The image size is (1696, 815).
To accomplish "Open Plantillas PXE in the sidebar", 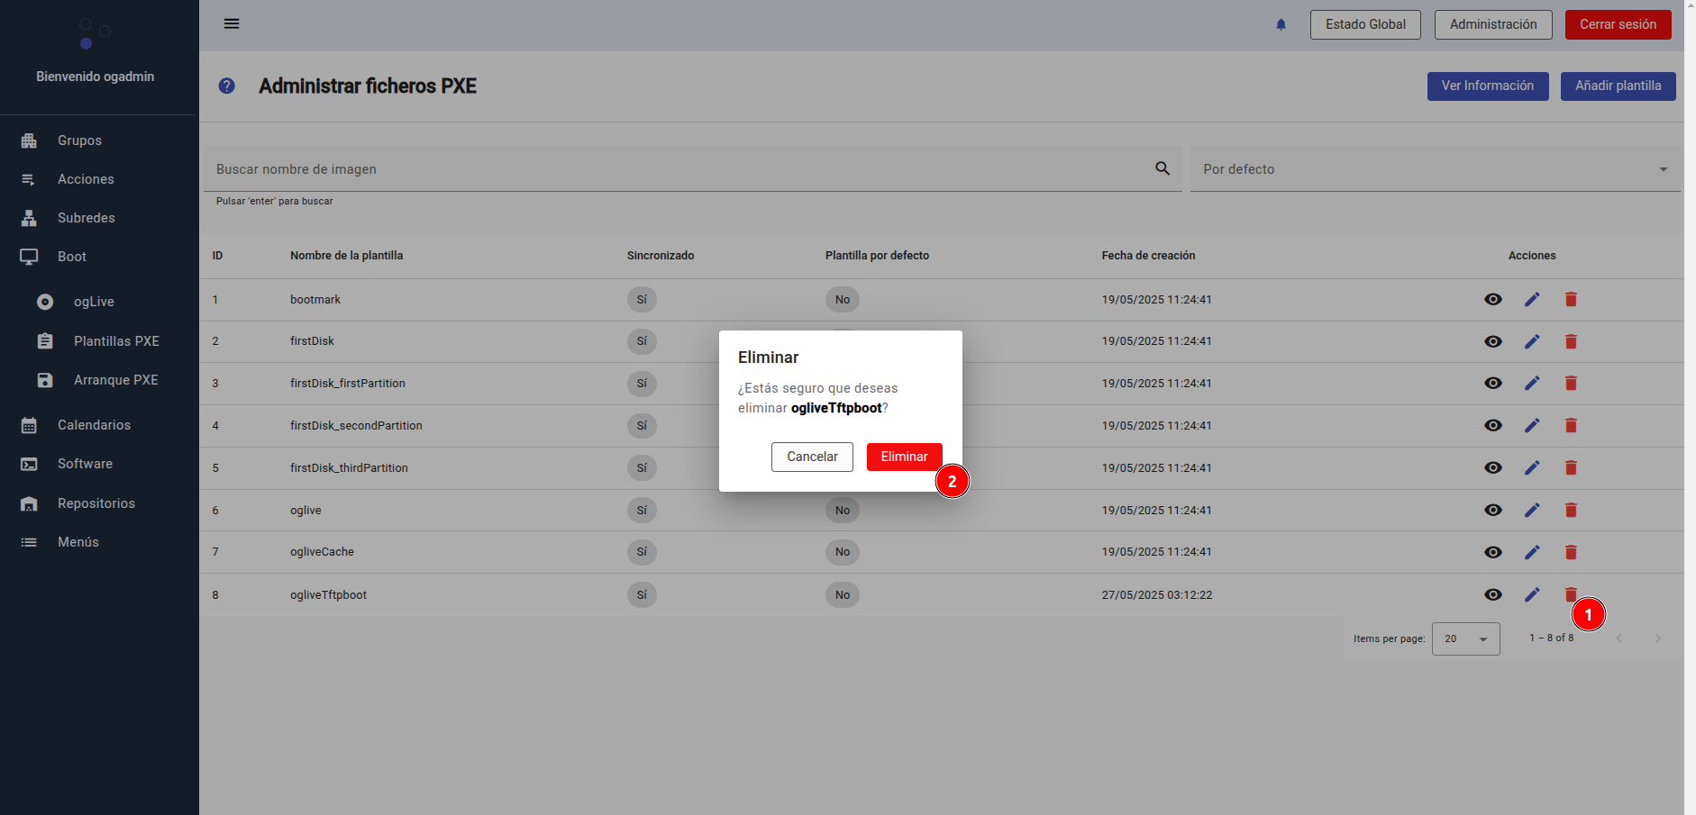I will point(116,341).
